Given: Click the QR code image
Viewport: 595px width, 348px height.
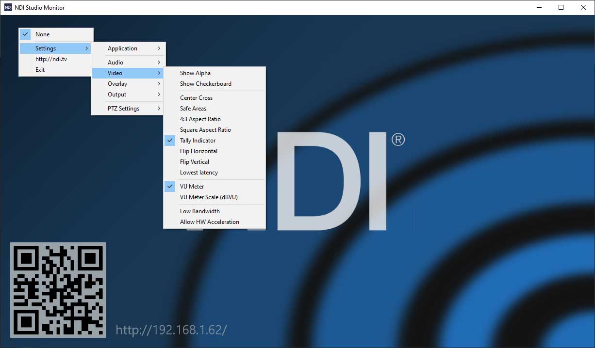Looking at the screenshot, I should tap(58, 290).
